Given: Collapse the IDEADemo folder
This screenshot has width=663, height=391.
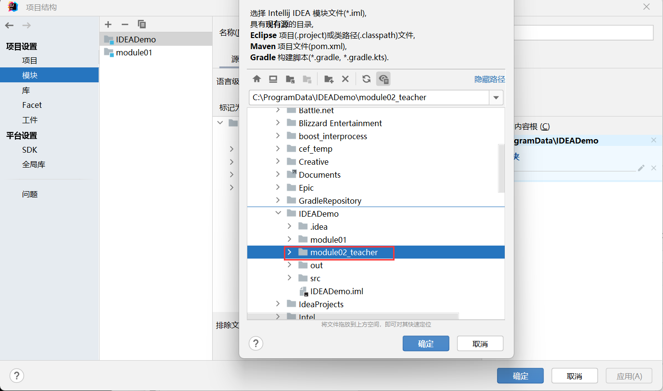Looking at the screenshot, I should (x=278, y=213).
